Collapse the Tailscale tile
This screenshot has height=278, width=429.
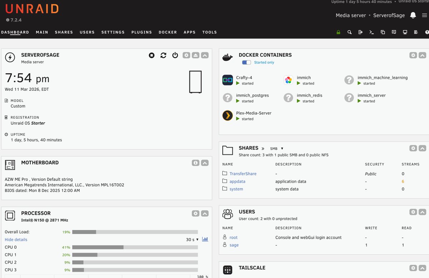(x=422, y=268)
